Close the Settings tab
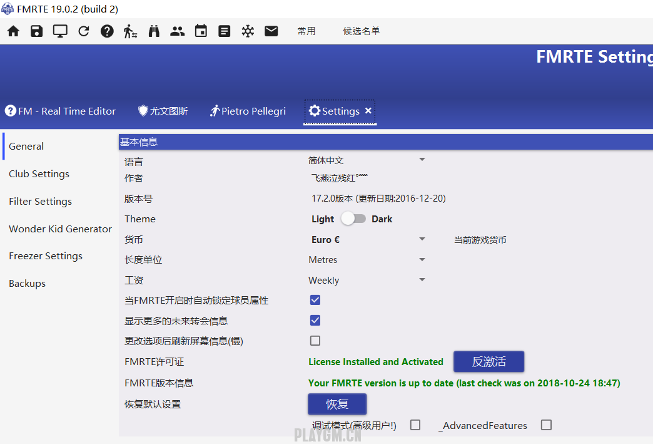653x444 pixels. point(368,111)
